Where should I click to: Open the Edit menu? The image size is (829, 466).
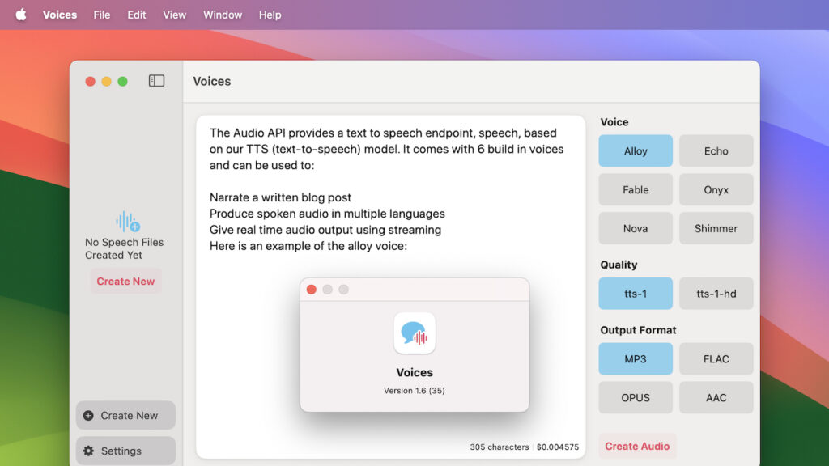pyautogui.click(x=135, y=14)
